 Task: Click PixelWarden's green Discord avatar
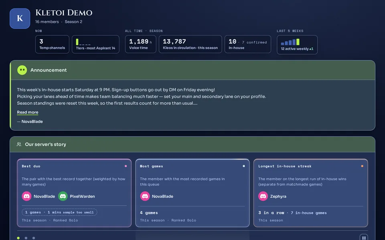[63, 196]
